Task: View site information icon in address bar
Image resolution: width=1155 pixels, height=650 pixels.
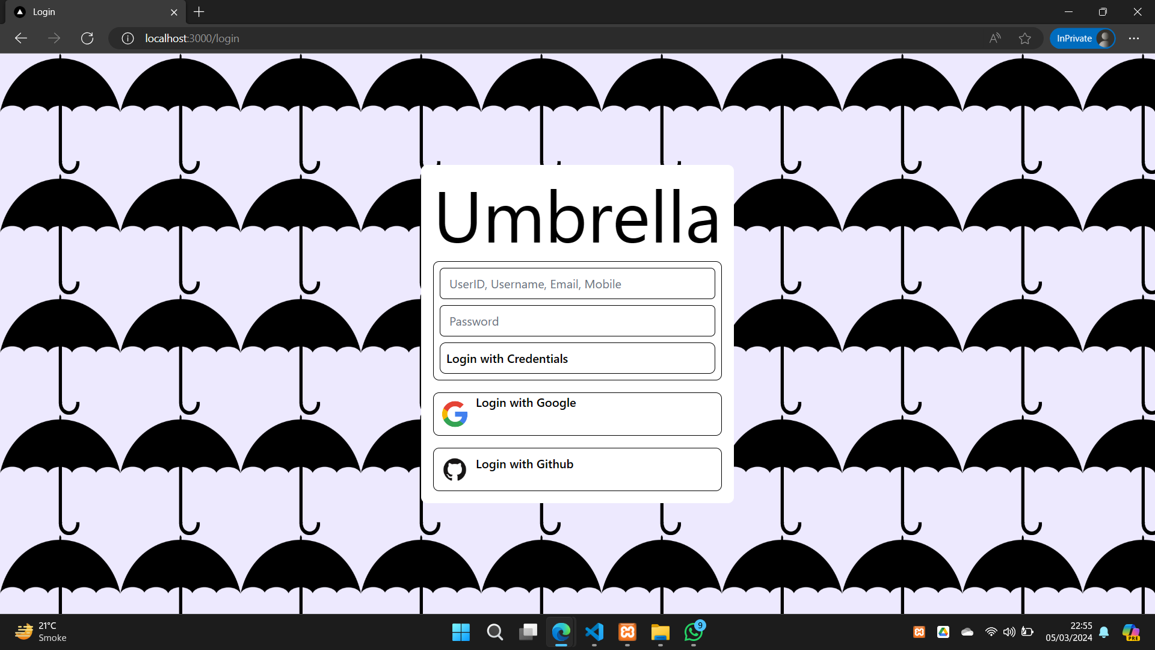Action: click(128, 39)
